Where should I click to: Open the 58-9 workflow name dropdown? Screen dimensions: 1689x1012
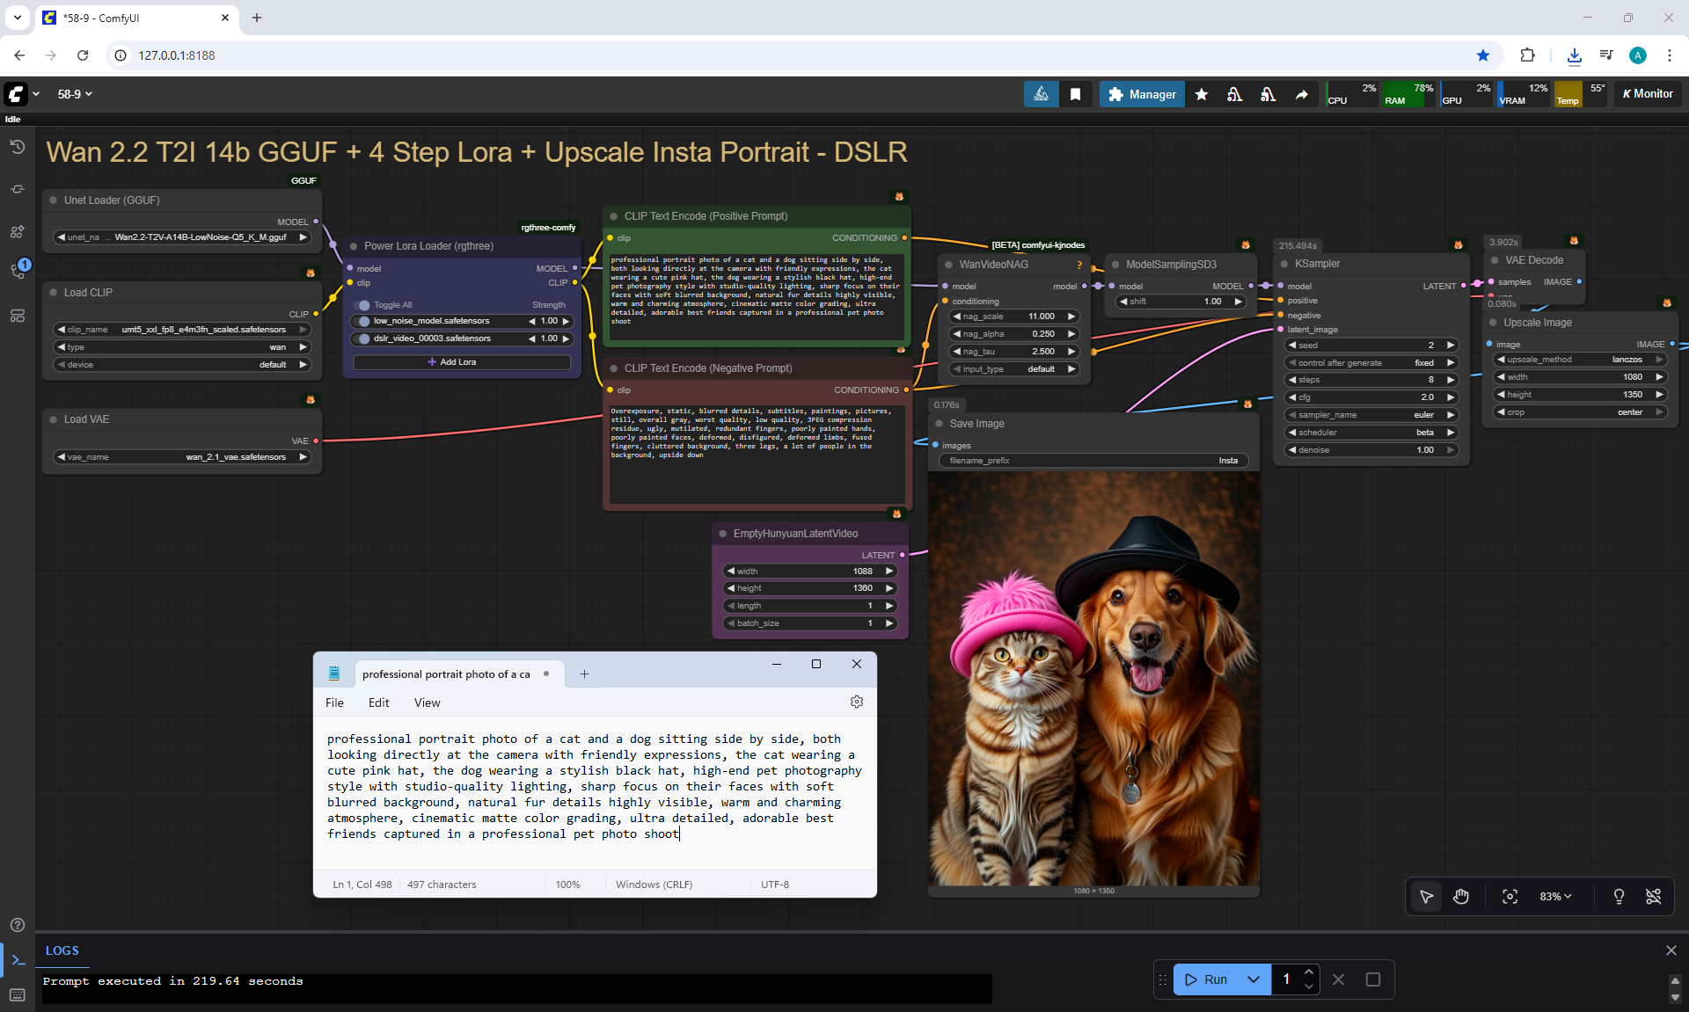[x=75, y=94]
